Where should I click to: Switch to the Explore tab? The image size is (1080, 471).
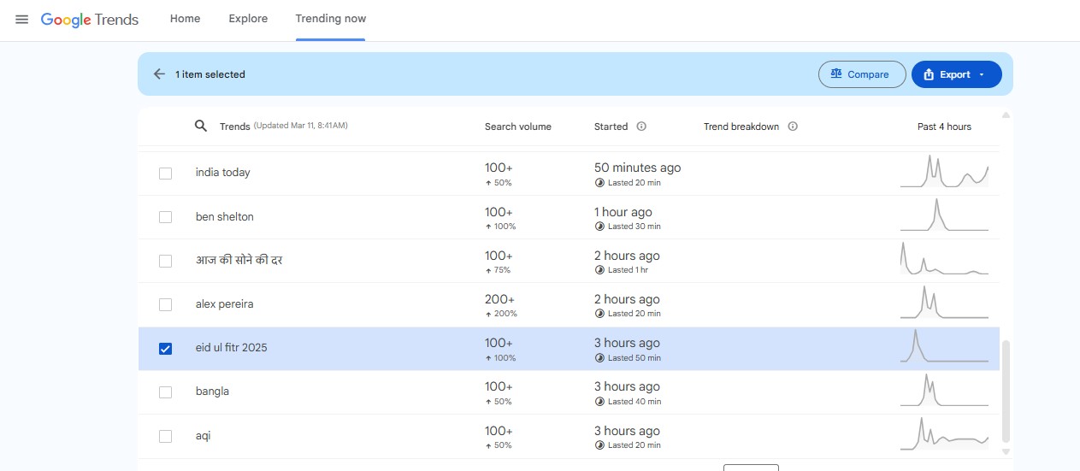(x=248, y=19)
